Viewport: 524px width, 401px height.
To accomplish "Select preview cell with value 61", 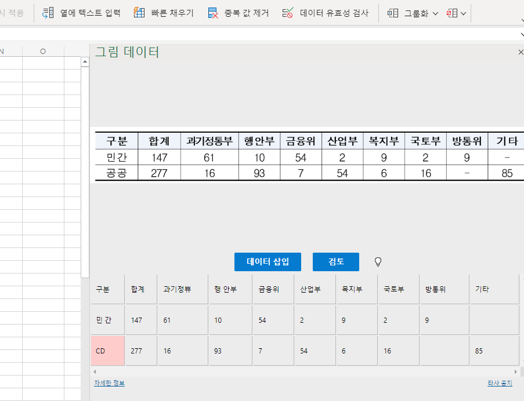I will [x=183, y=320].
